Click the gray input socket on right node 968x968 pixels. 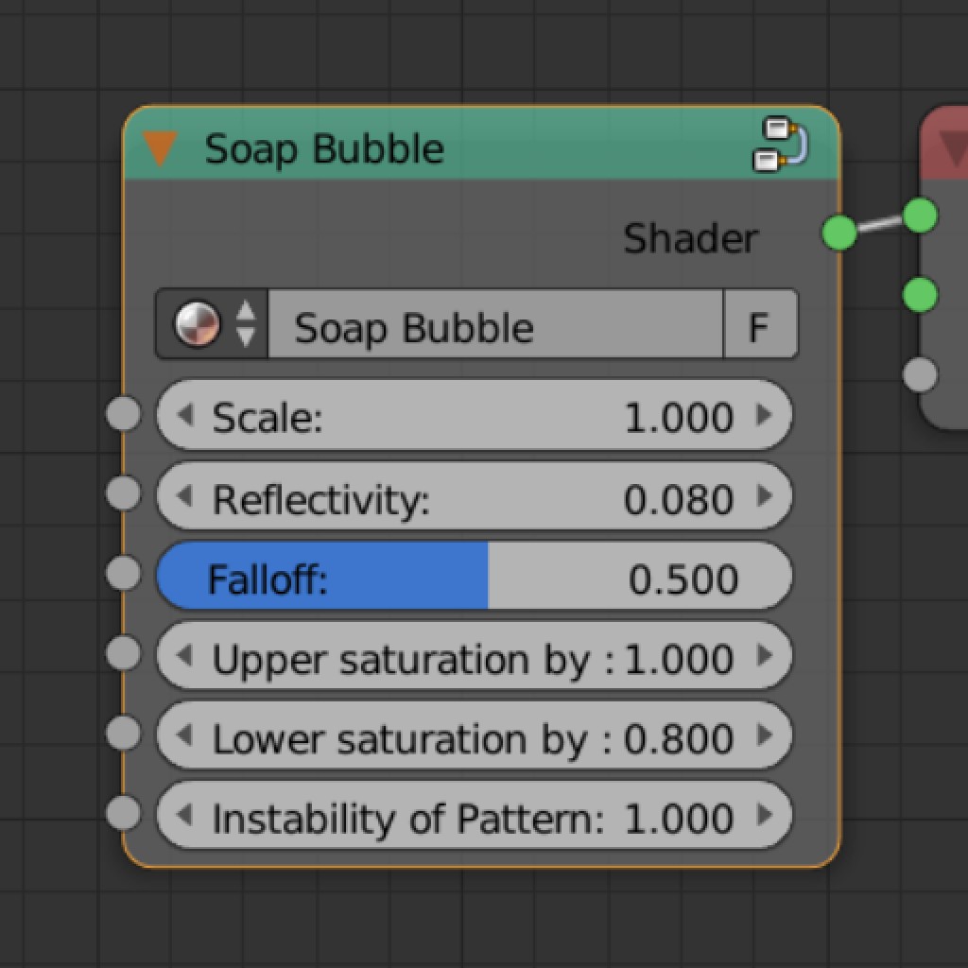tap(922, 374)
